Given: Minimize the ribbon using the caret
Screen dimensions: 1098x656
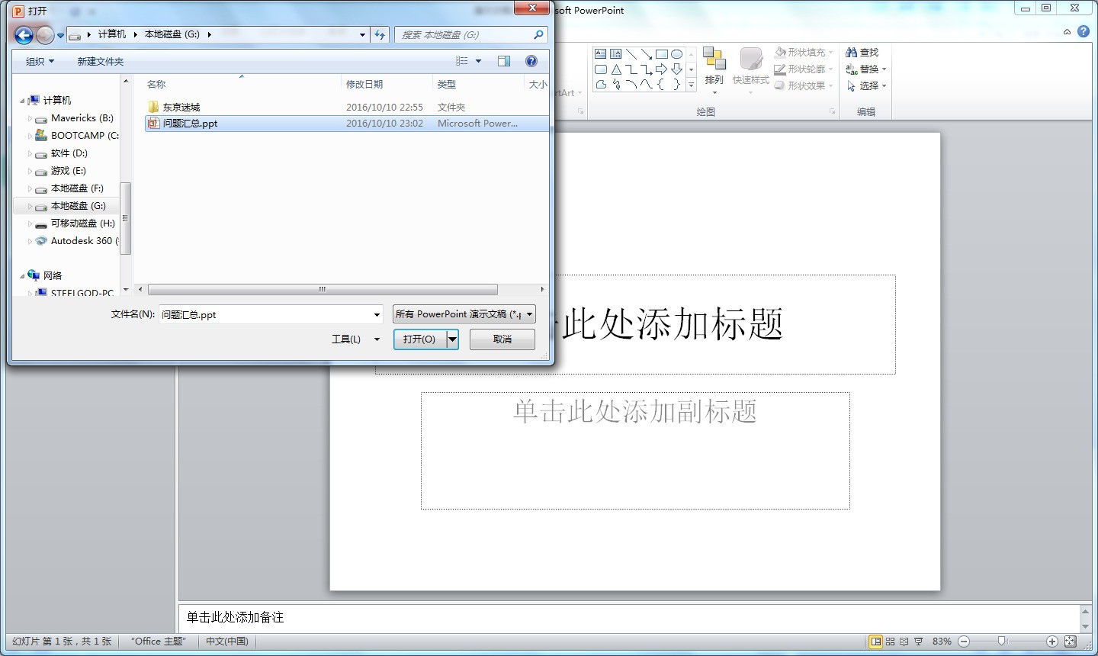Looking at the screenshot, I should pyautogui.click(x=1067, y=32).
